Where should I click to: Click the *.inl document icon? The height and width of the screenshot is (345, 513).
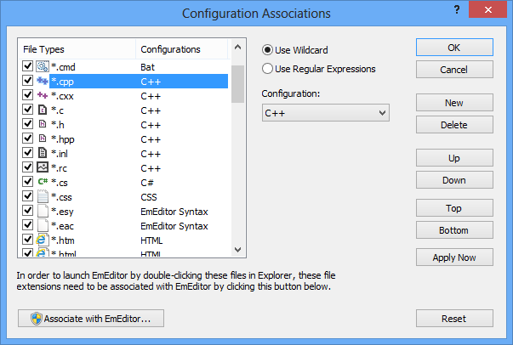(x=43, y=153)
